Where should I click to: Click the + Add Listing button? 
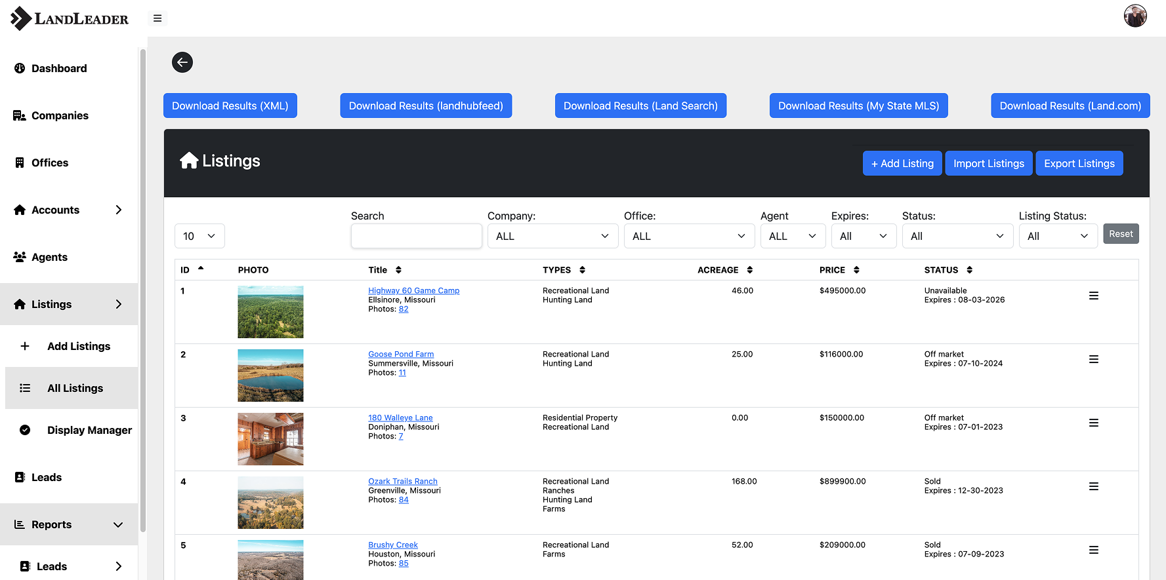click(x=902, y=163)
